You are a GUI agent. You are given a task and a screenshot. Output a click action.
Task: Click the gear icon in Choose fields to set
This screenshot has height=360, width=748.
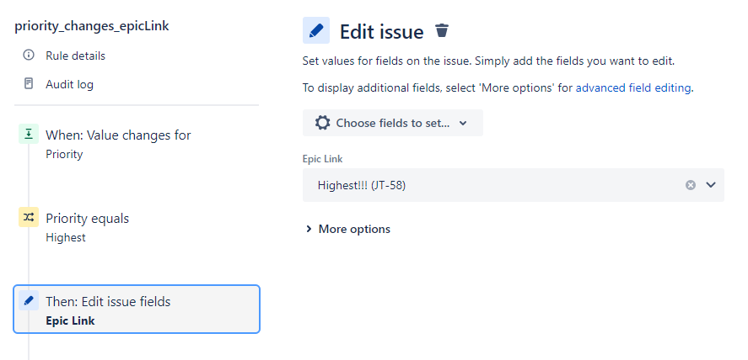coord(322,123)
